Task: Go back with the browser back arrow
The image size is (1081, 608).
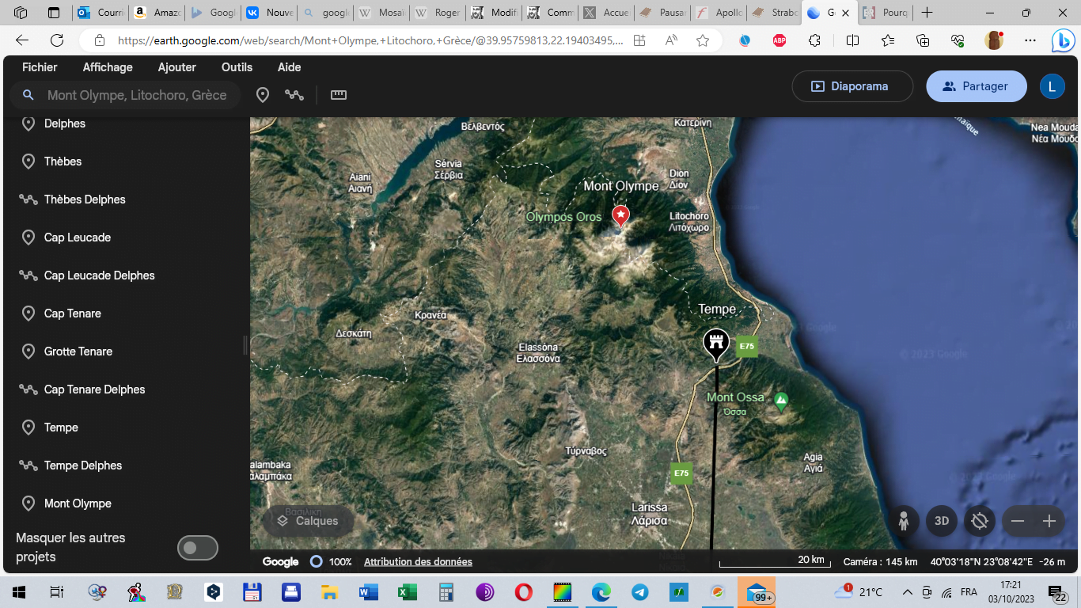Action: [x=22, y=40]
